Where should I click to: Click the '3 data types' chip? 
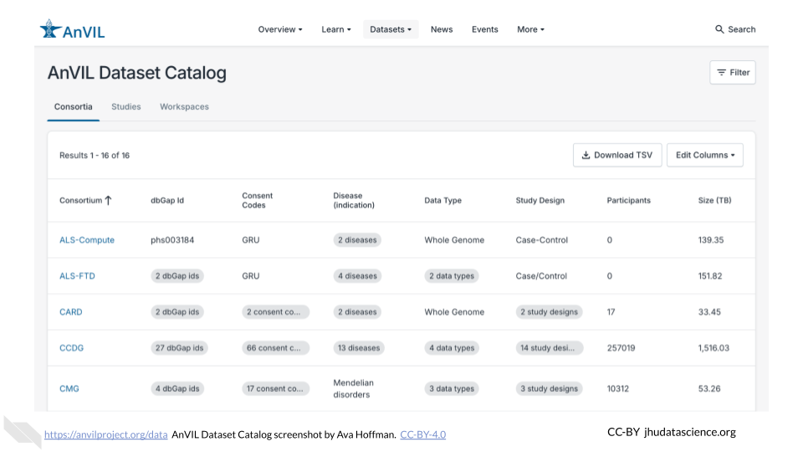pyautogui.click(x=452, y=388)
